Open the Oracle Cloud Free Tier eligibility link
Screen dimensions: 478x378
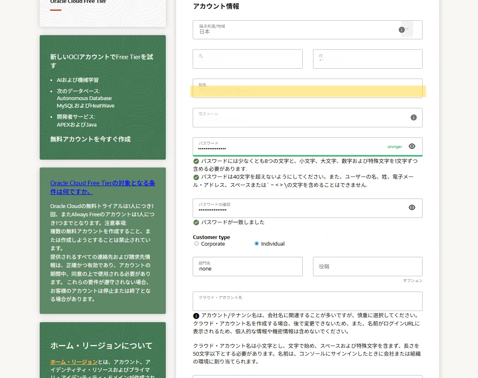pyautogui.click(x=103, y=187)
